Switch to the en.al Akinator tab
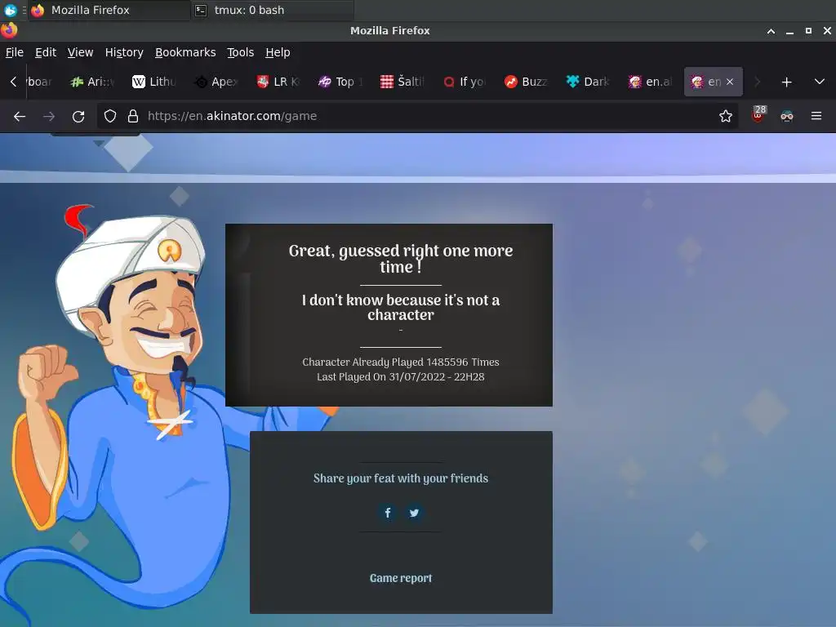 (x=651, y=82)
